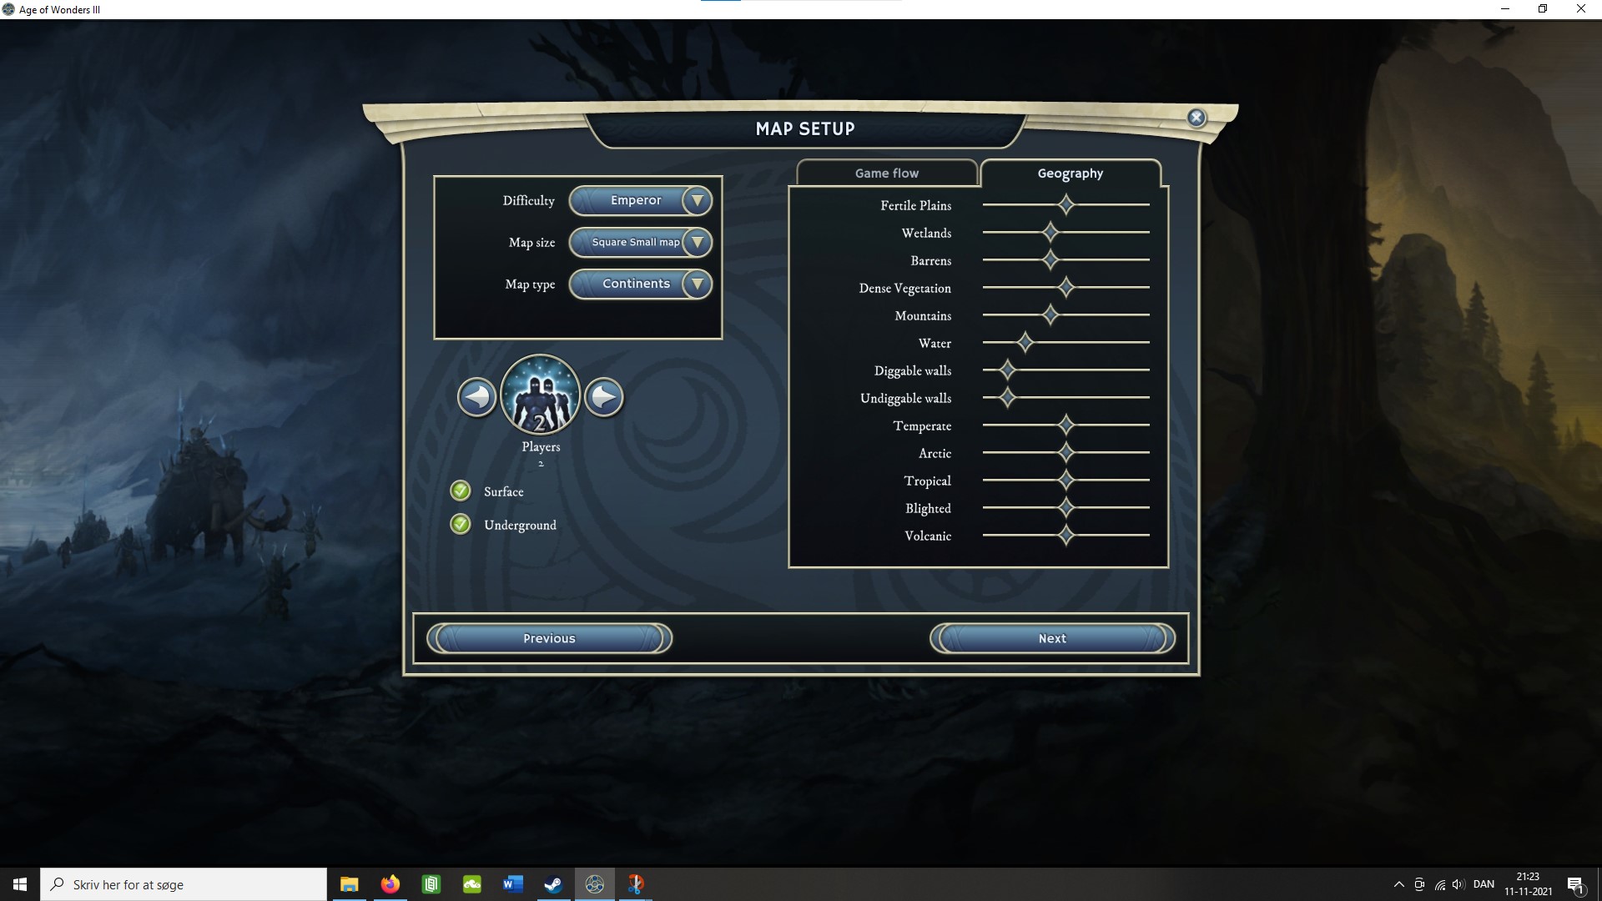Open the green cloud app in taskbar
Image resolution: width=1602 pixels, height=901 pixels.
click(472, 884)
